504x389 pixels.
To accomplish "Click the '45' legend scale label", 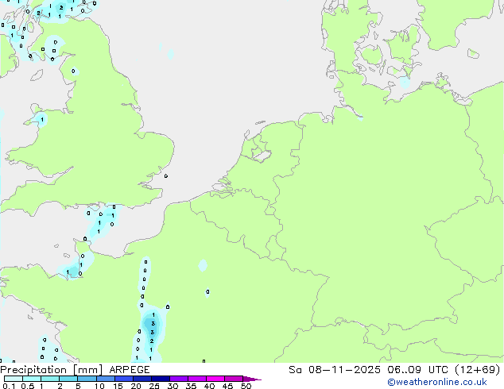I will (227, 386).
